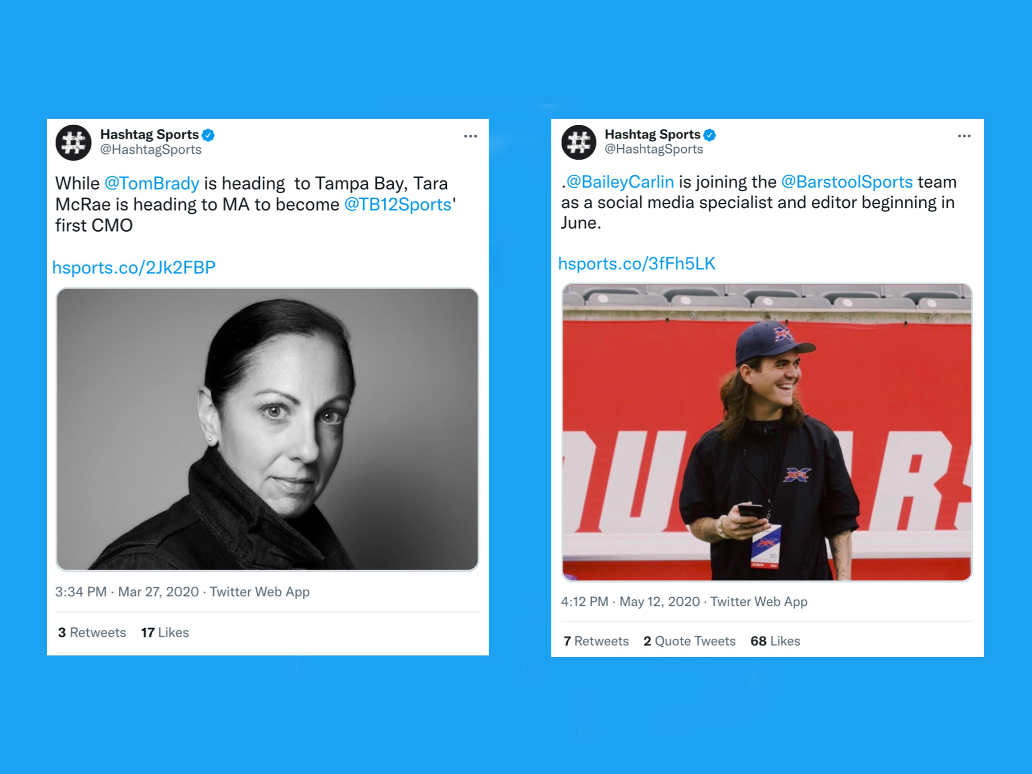Open the @TomBrady mention
1032x774 pixels.
click(x=152, y=183)
